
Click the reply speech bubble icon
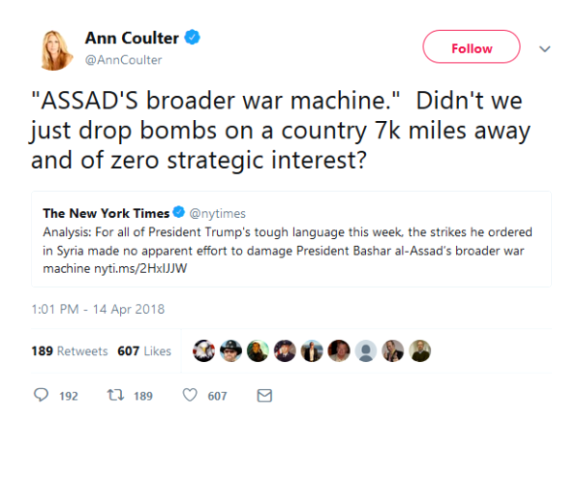pos(42,396)
